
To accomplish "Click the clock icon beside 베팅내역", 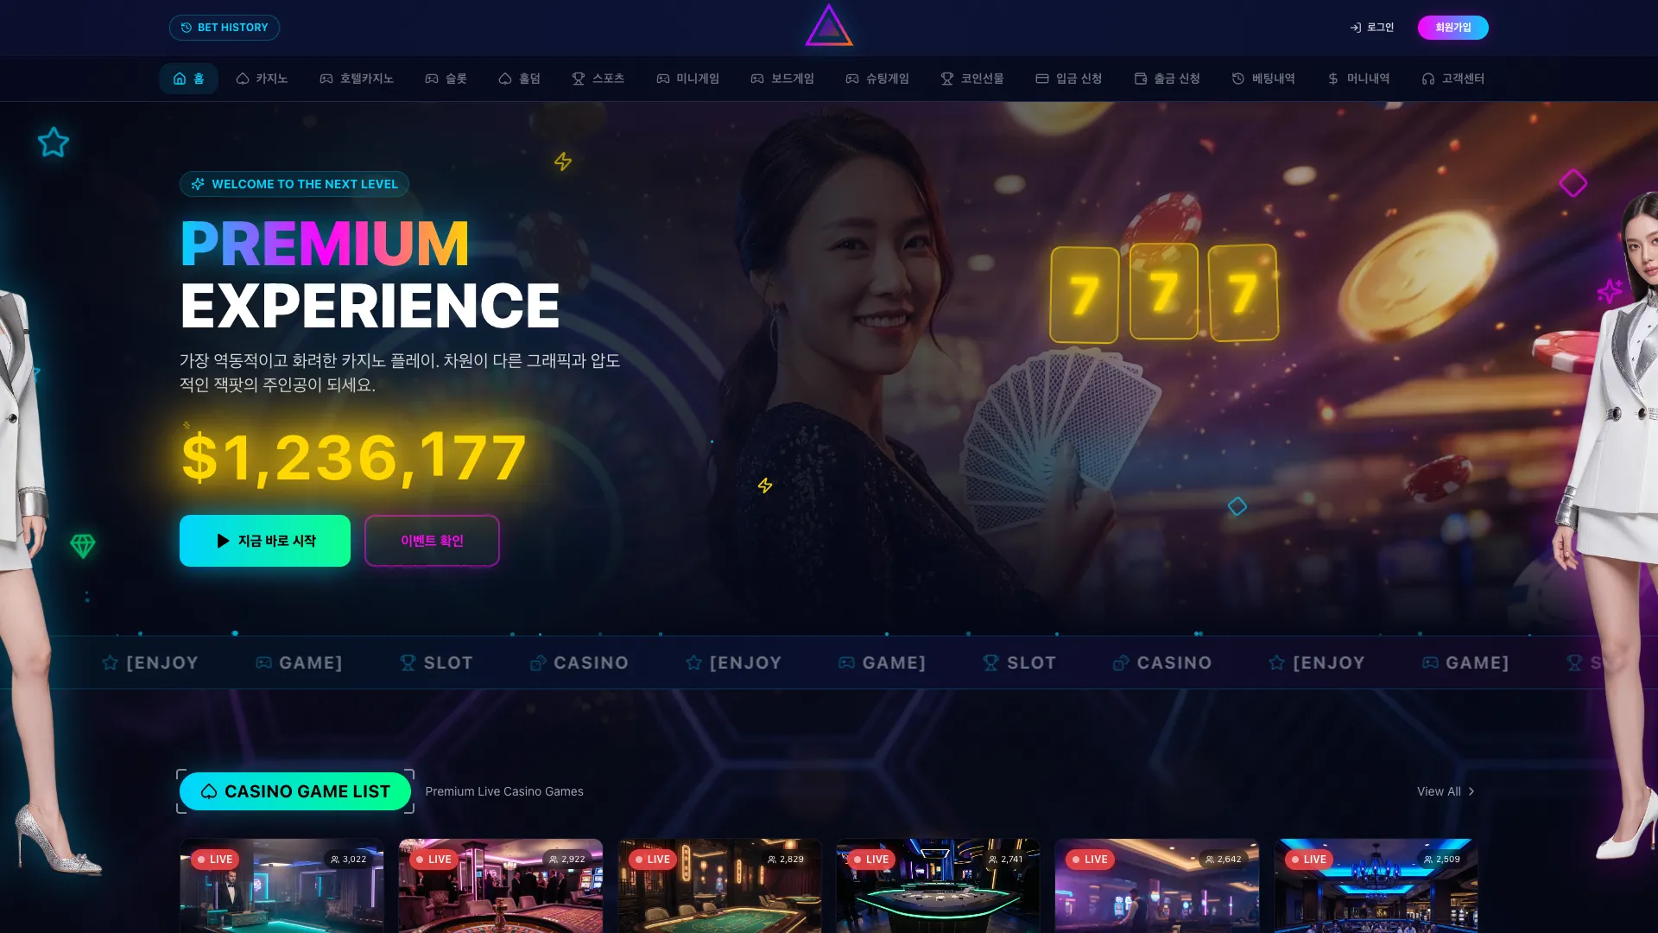I will pyautogui.click(x=1238, y=79).
